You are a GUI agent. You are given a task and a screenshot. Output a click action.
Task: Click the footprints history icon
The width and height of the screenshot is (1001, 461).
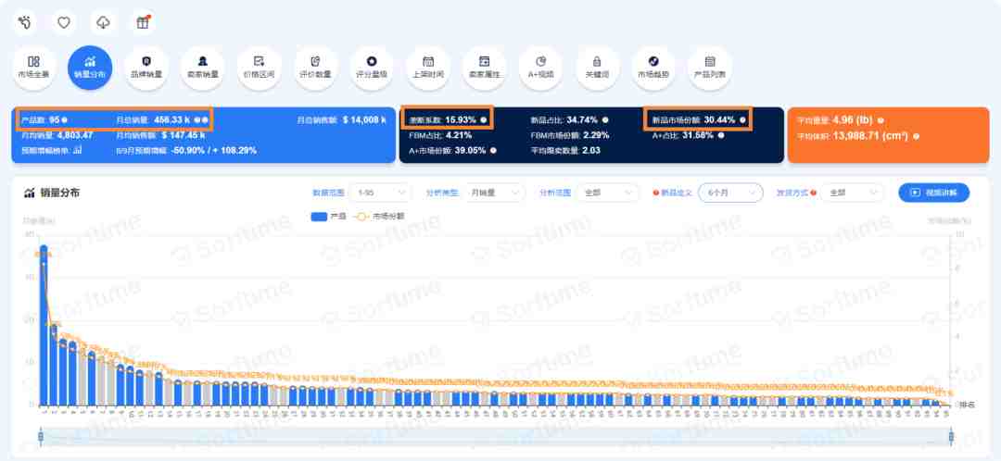24,23
